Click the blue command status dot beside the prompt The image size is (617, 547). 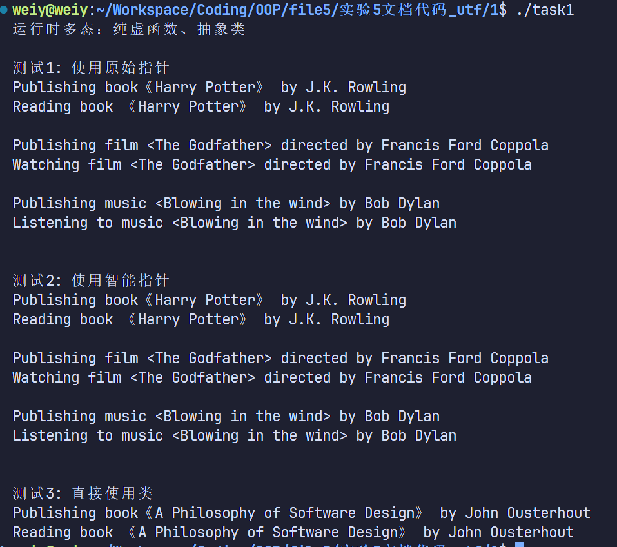[x=3, y=10]
